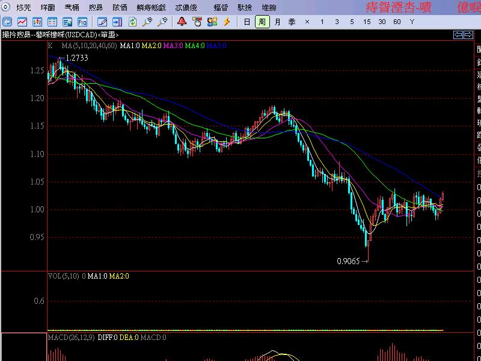The height and width of the screenshot is (361, 481).
Task: Open the leftmost 煵芫 menu
Action: 23,5
